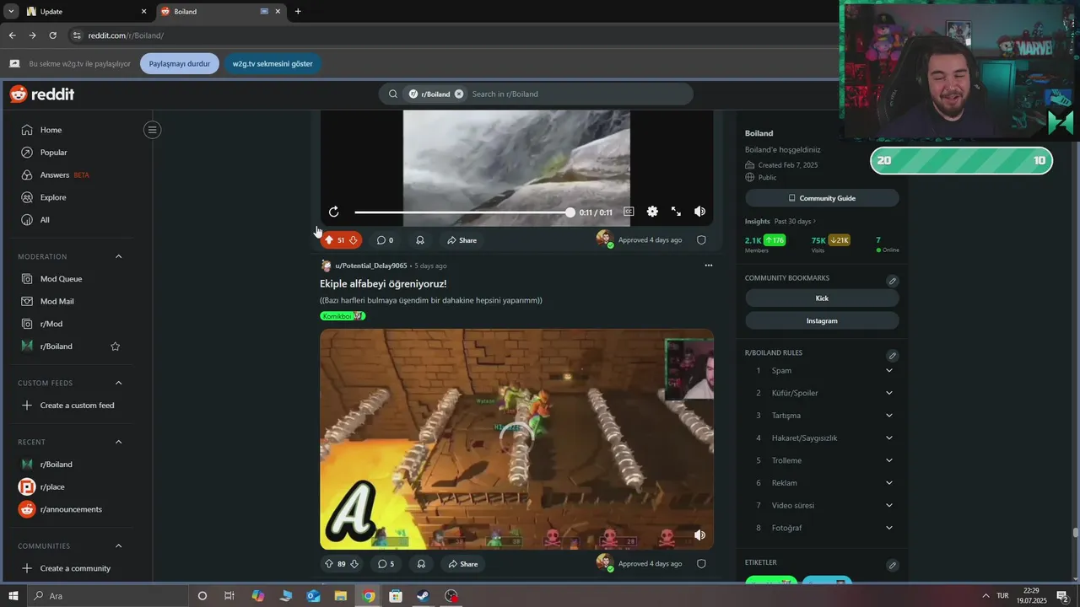Image resolution: width=1080 pixels, height=607 pixels.
Task: Collapse the left sidebar menu button
Action: [152, 130]
